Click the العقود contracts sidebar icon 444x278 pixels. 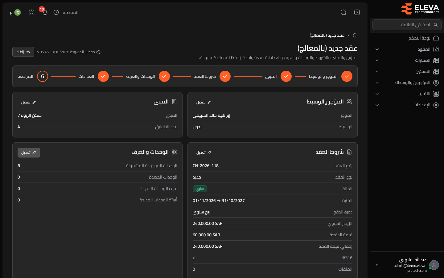(x=436, y=49)
